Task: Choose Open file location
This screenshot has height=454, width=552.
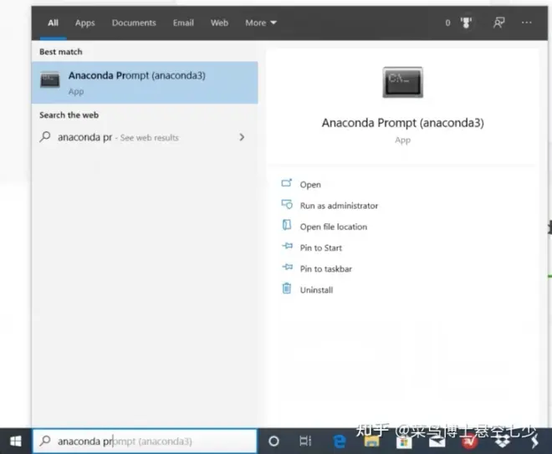Action: pos(334,227)
